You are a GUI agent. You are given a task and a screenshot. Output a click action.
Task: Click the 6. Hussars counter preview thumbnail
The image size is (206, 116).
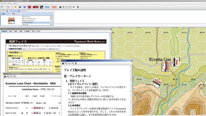click(x=11, y=21)
